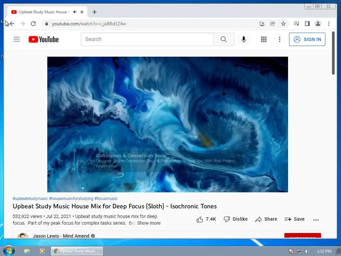
Task: Open the taskbar clock 1:52 PM
Action: [x=324, y=251]
